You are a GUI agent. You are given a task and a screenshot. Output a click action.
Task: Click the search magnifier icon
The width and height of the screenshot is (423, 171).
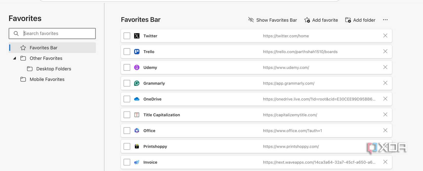coord(16,33)
